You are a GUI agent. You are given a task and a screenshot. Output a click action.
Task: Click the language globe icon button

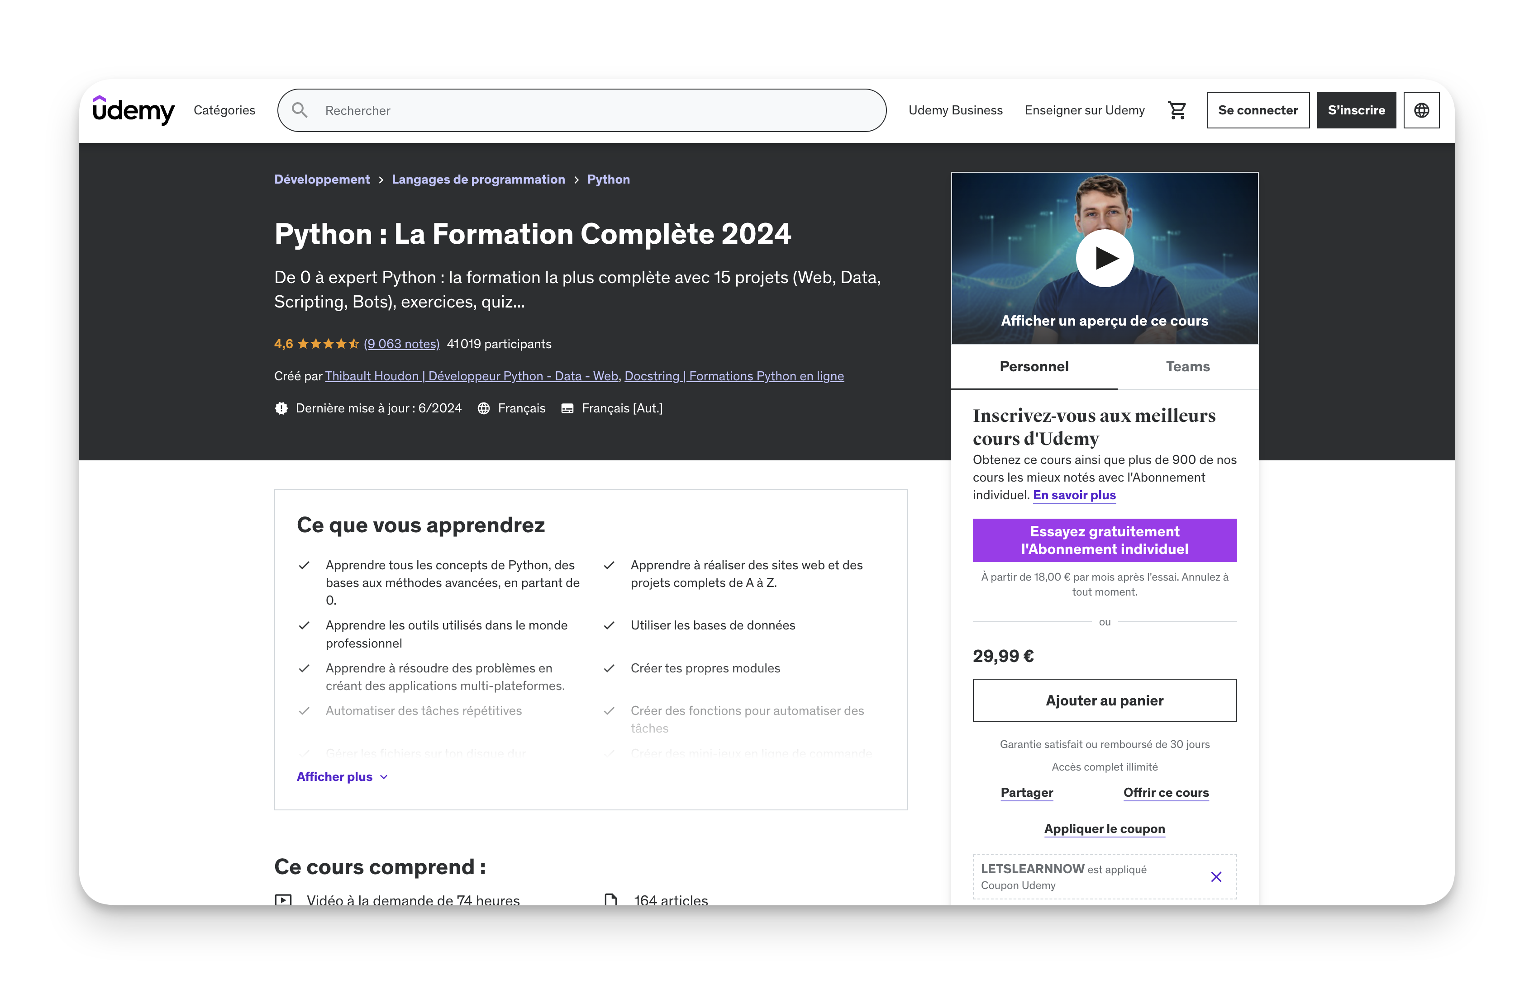click(1421, 110)
